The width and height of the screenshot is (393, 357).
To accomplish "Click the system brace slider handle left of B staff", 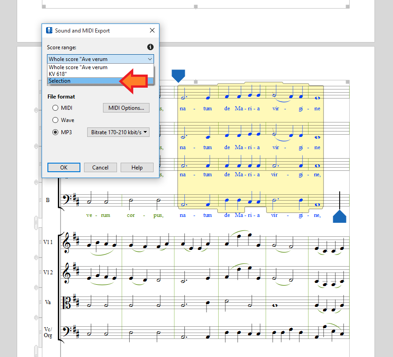I will (37, 223).
